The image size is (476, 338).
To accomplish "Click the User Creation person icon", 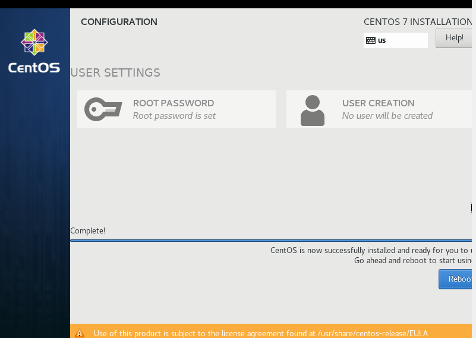I will [313, 110].
